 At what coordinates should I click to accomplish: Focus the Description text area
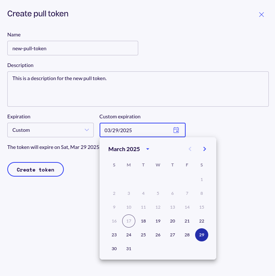(138, 89)
